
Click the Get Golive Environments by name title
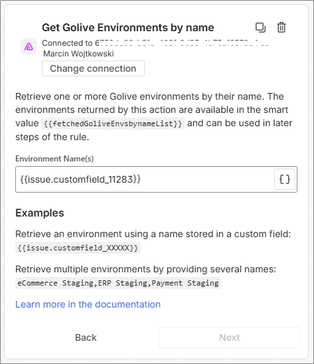pyautogui.click(x=128, y=28)
